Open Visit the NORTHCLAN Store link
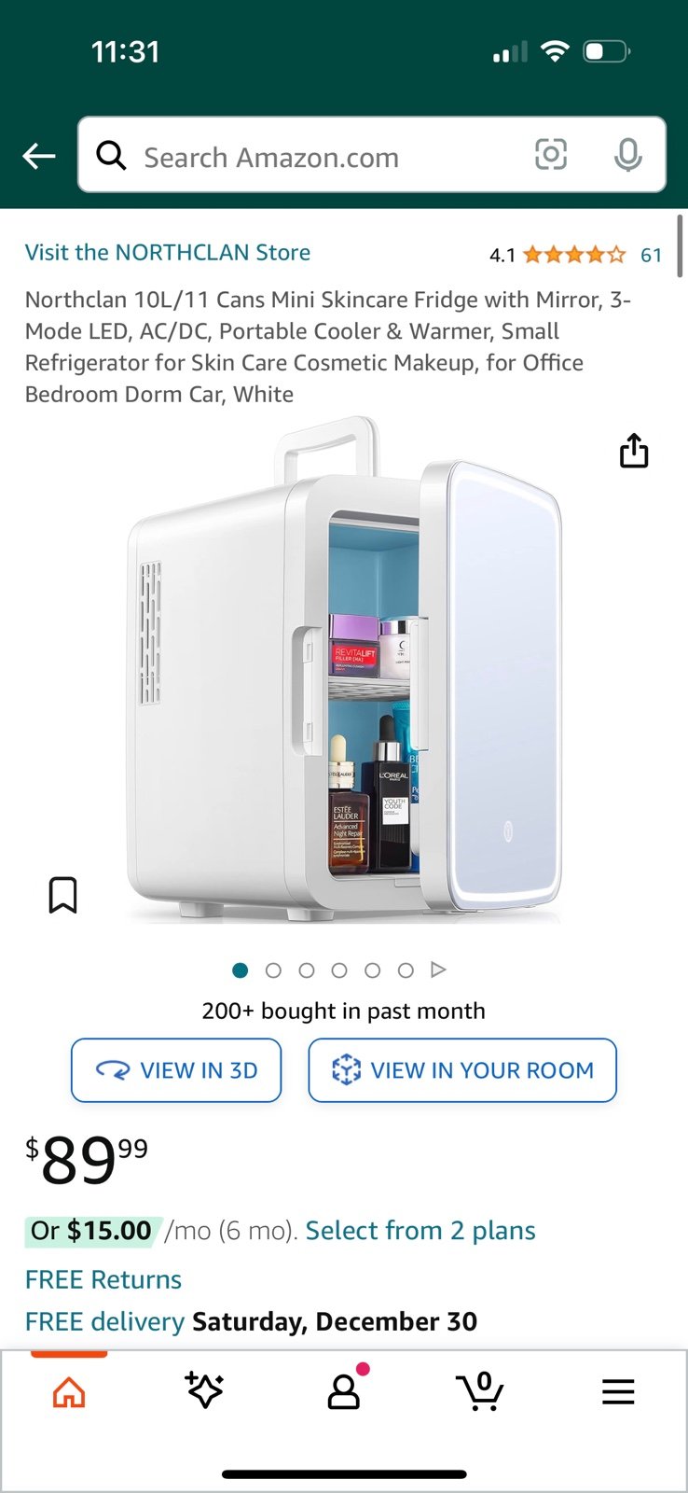Image resolution: width=688 pixels, height=1493 pixels. pos(168,253)
